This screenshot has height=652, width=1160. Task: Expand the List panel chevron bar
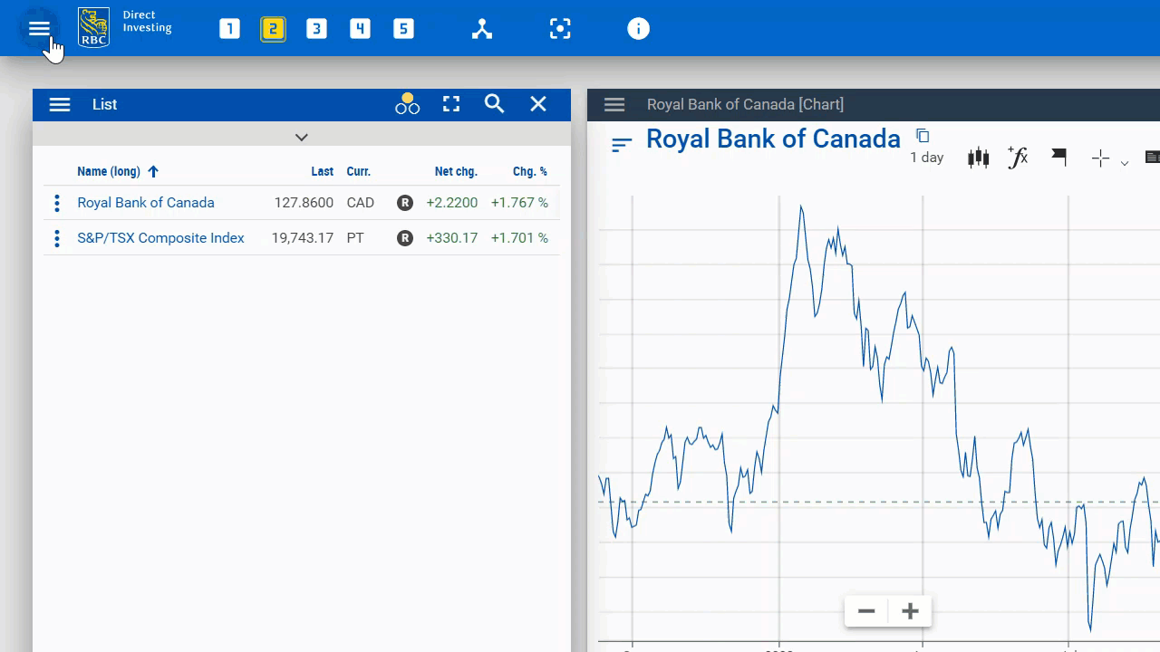click(x=302, y=137)
